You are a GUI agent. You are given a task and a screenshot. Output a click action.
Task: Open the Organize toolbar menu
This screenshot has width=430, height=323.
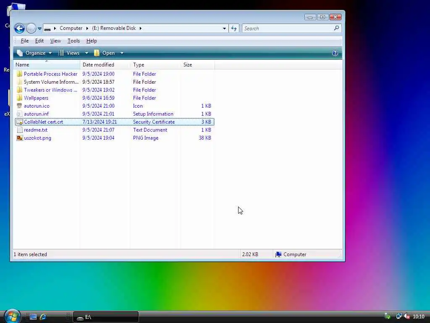tap(34, 53)
